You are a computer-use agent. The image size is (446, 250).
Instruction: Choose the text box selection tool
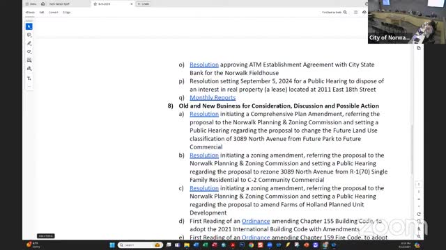point(29,60)
